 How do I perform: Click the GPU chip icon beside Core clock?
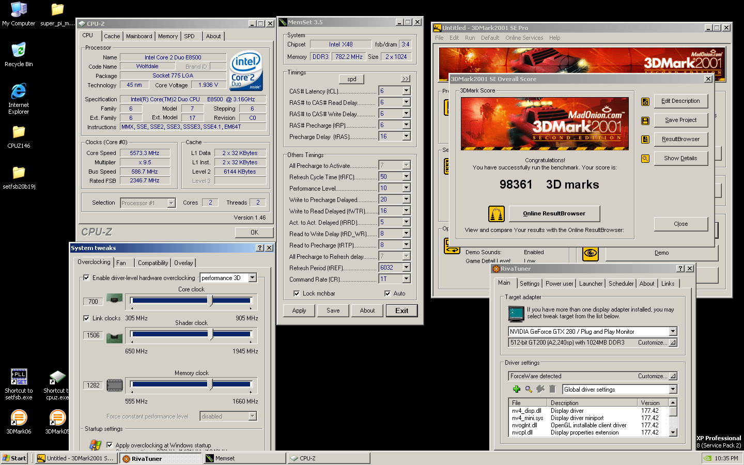(114, 298)
